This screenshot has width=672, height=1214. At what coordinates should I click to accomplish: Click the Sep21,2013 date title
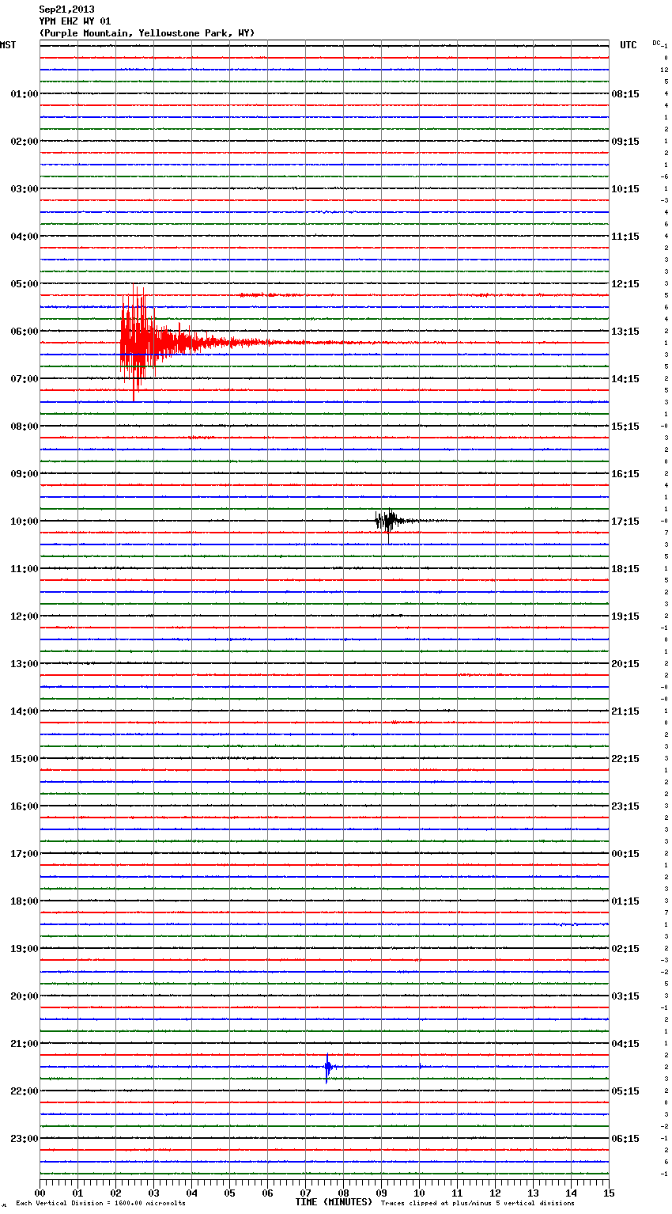pos(66,9)
